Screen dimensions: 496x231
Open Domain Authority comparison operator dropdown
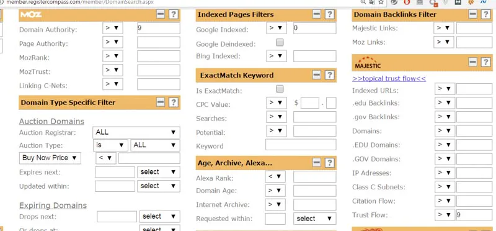click(113, 28)
